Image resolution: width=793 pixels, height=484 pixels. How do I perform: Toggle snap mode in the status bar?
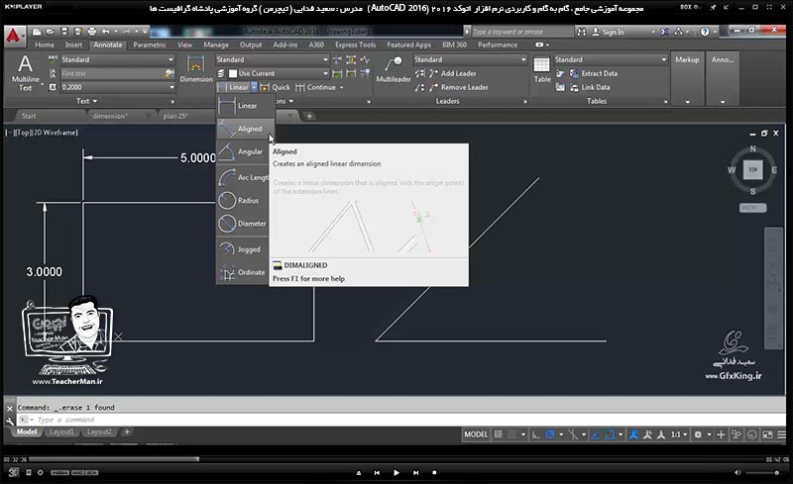coord(511,435)
